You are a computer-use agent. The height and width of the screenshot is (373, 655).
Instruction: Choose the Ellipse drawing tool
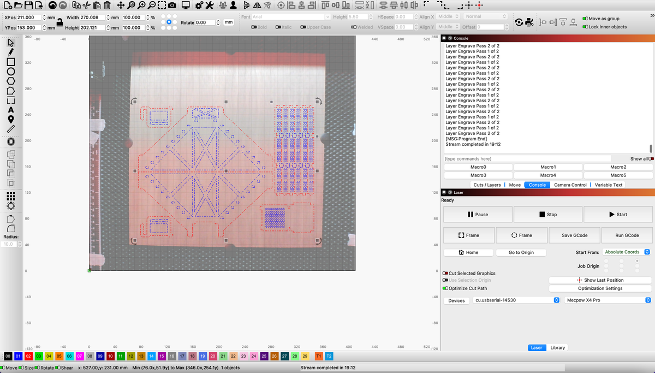tap(10, 71)
